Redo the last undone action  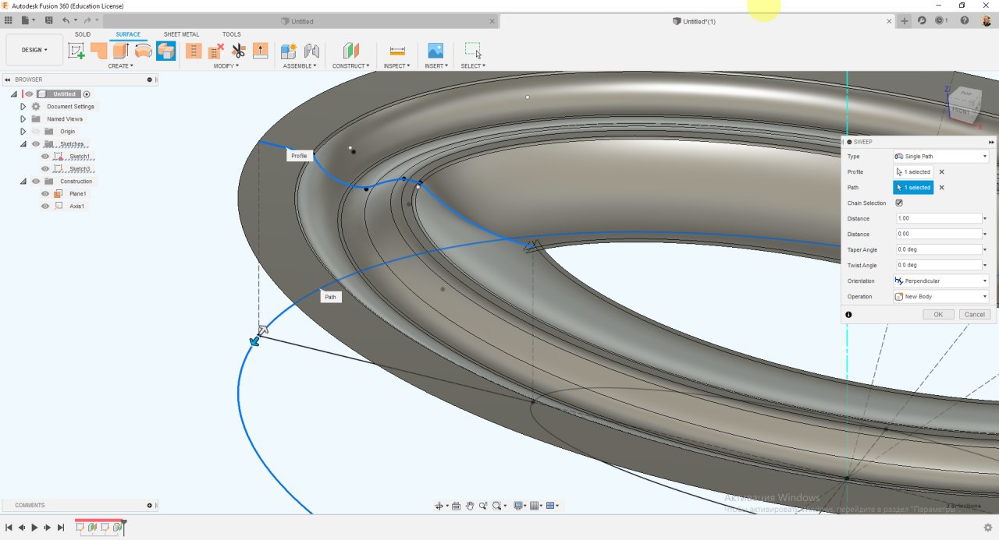[x=87, y=21]
